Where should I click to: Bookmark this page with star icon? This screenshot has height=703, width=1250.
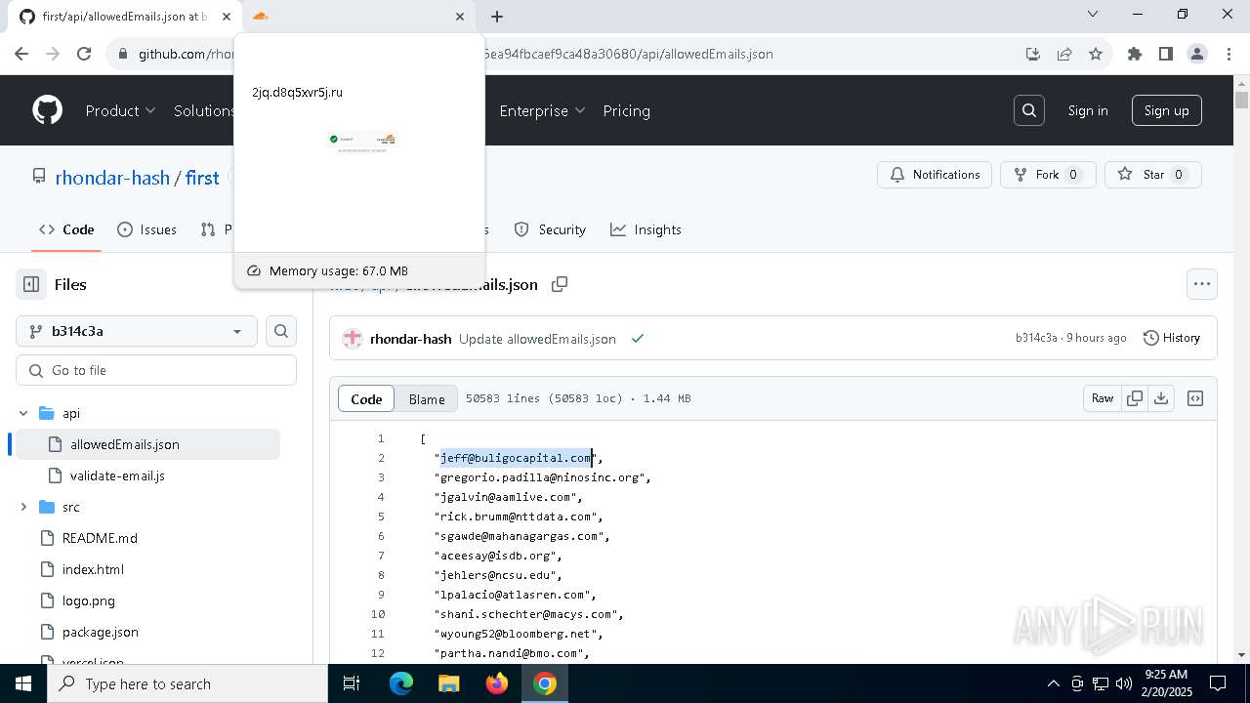(1096, 54)
